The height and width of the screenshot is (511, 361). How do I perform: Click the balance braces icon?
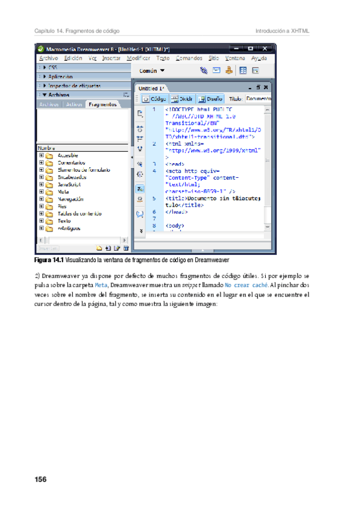click(140, 174)
